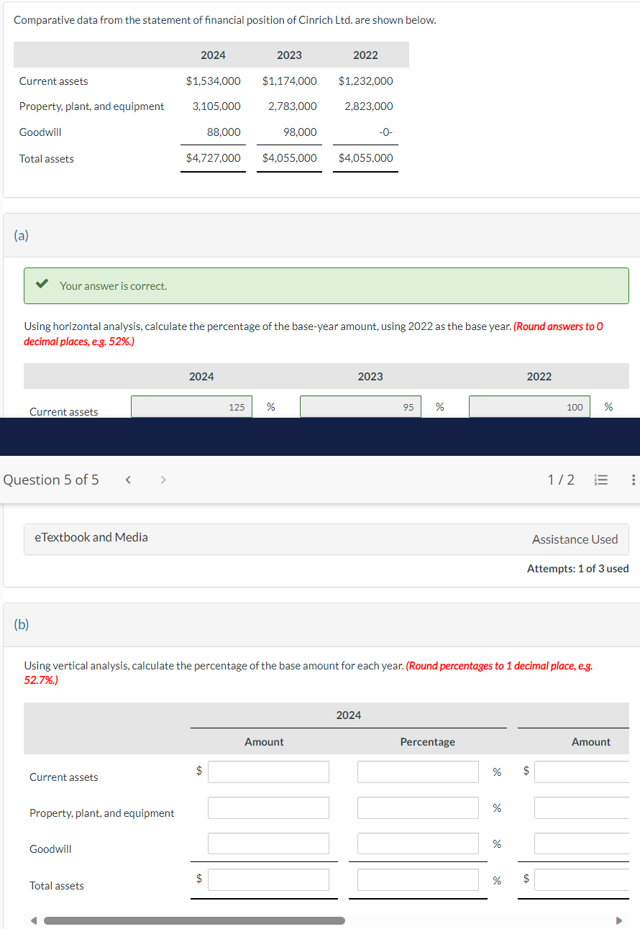Click the '88,000' goodwill value
The image size is (640, 929).
pyautogui.click(x=224, y=132)
